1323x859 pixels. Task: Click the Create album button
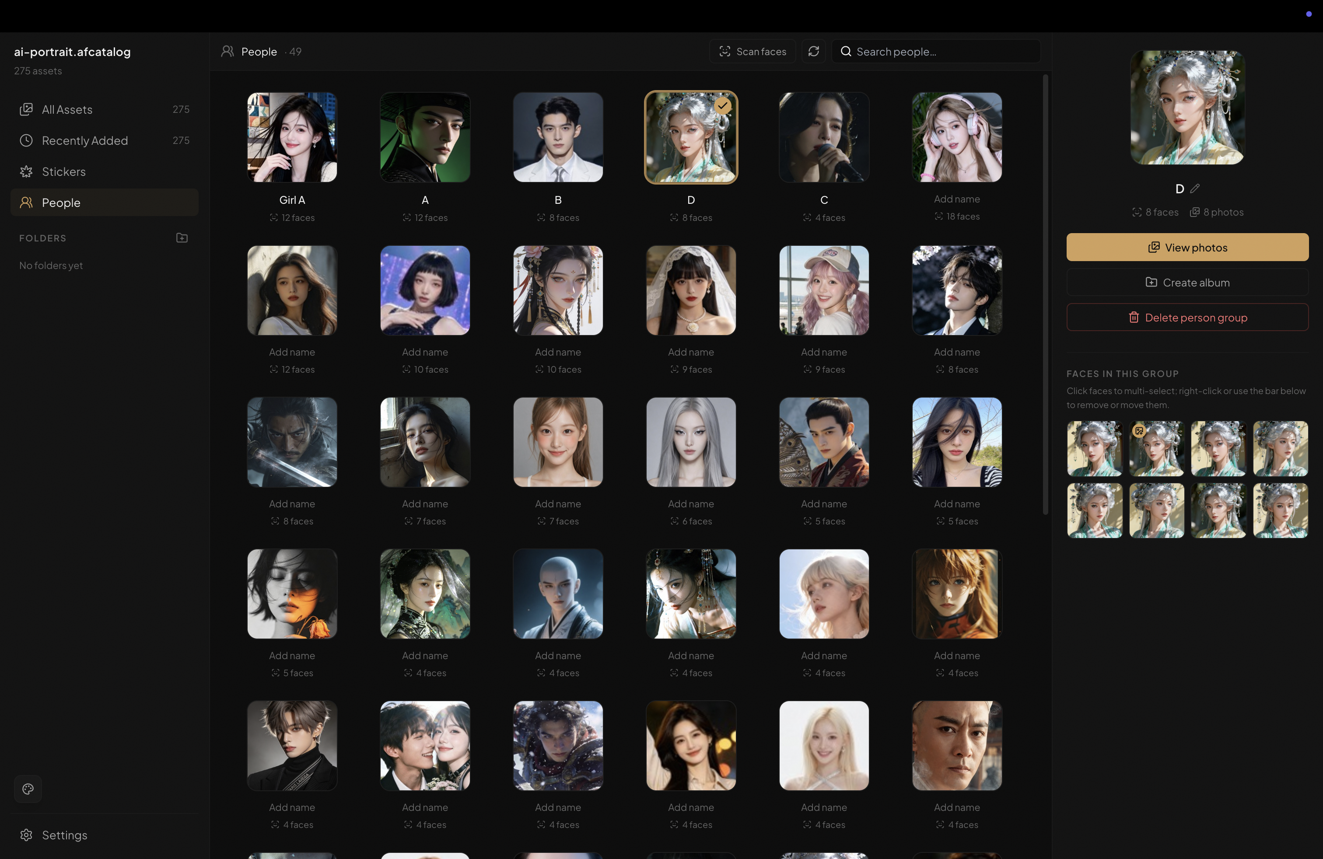tap(1187, 282)
